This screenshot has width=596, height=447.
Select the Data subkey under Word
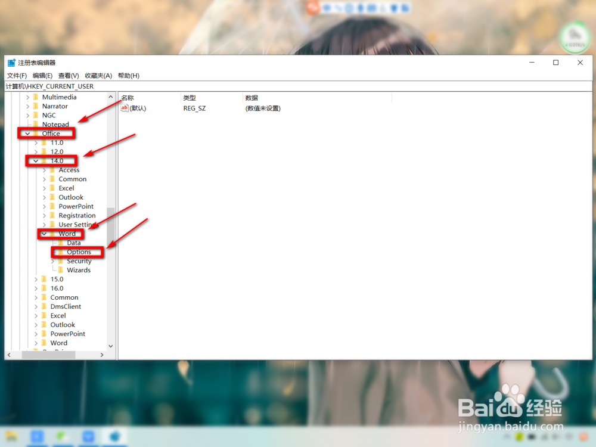pos(76,243)
